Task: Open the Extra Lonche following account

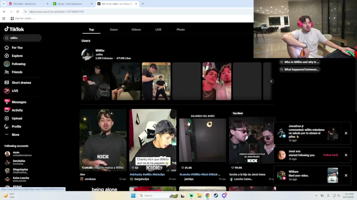Action: pyautogui.click(x=21, y=179)
